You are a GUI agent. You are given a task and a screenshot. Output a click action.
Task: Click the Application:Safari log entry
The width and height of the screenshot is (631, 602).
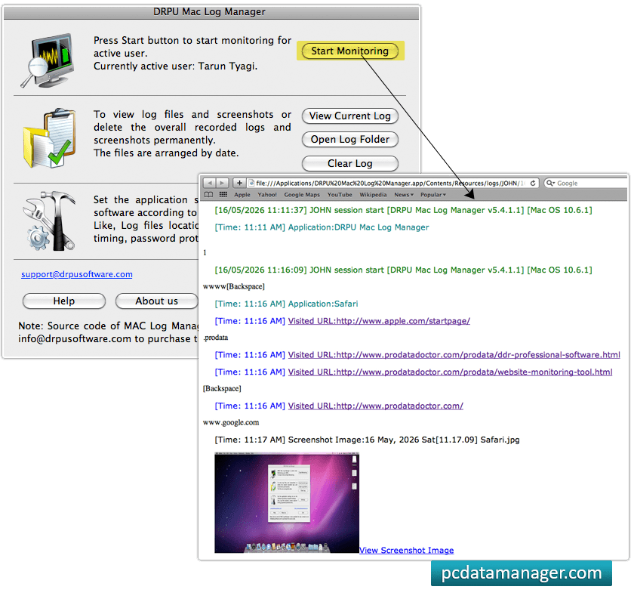click(286, 304)
